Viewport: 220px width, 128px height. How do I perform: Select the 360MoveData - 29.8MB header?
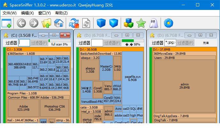click(x=185, y=53)
